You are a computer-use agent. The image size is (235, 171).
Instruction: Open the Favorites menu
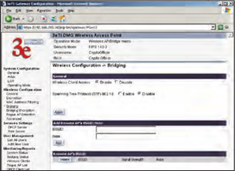click(44, 11)
